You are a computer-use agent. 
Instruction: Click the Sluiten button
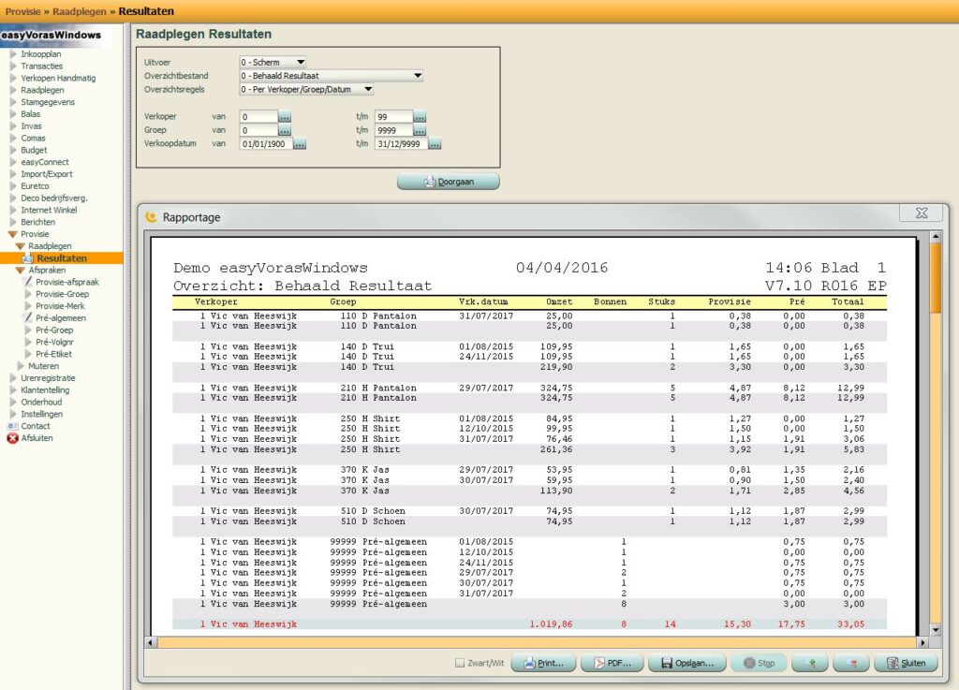tap(906, 663)
